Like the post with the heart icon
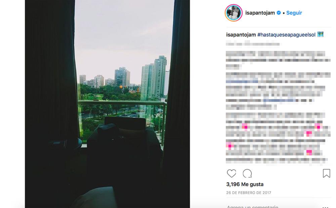The width and height of the screenshot is (336, 208). pos(232,174)
